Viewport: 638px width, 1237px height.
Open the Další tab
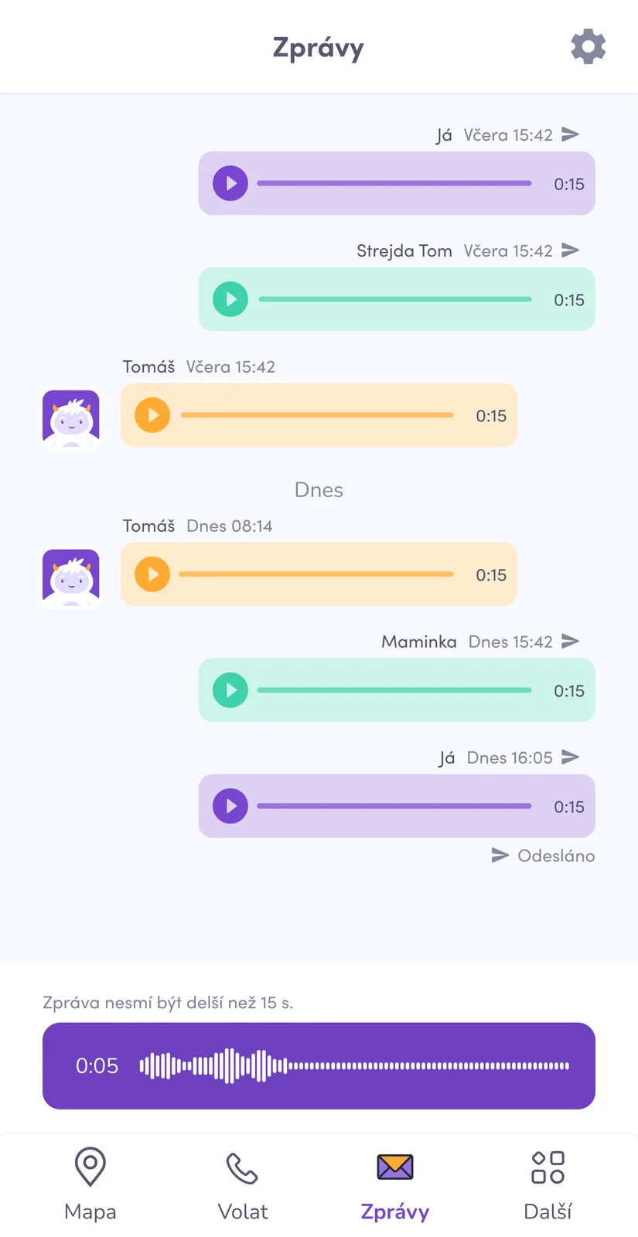548,1184
